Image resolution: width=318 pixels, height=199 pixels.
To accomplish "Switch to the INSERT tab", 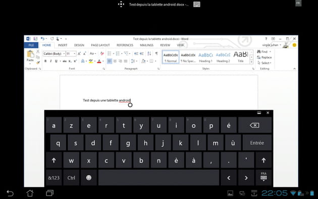I will [63, 45].
